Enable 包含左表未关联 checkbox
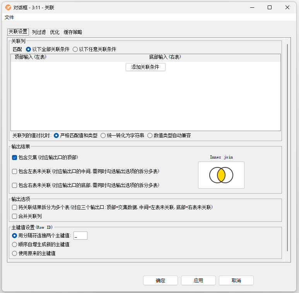This screenshot has width=299, height=293. [14, 172]
